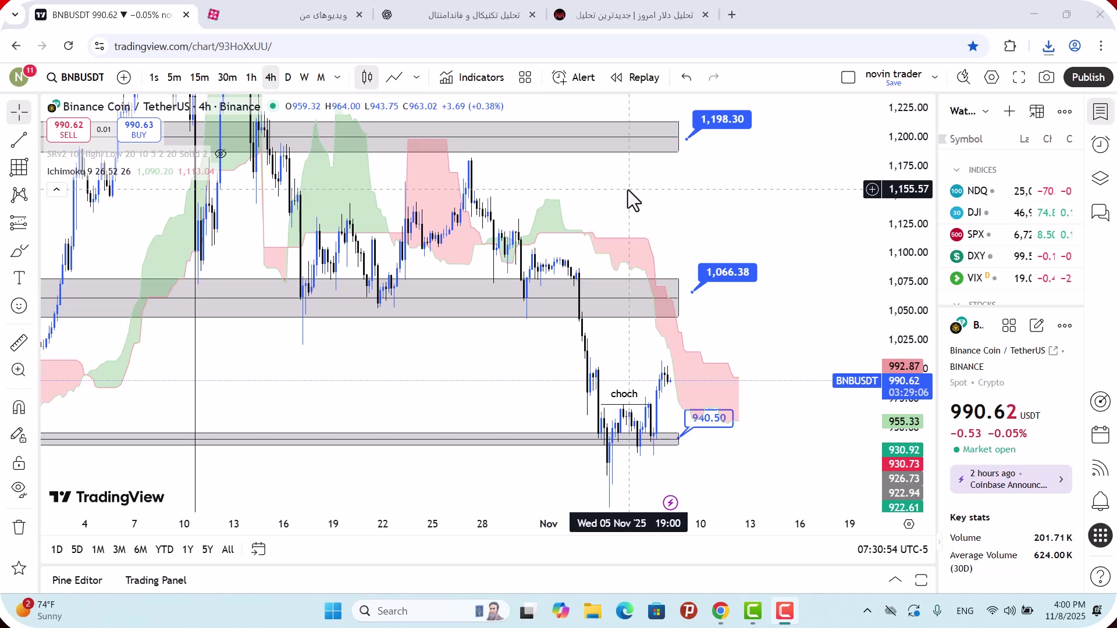Collapse the bottom panel chevron
The width and height of the screenshot is (1117, 628).
(895, 580)
